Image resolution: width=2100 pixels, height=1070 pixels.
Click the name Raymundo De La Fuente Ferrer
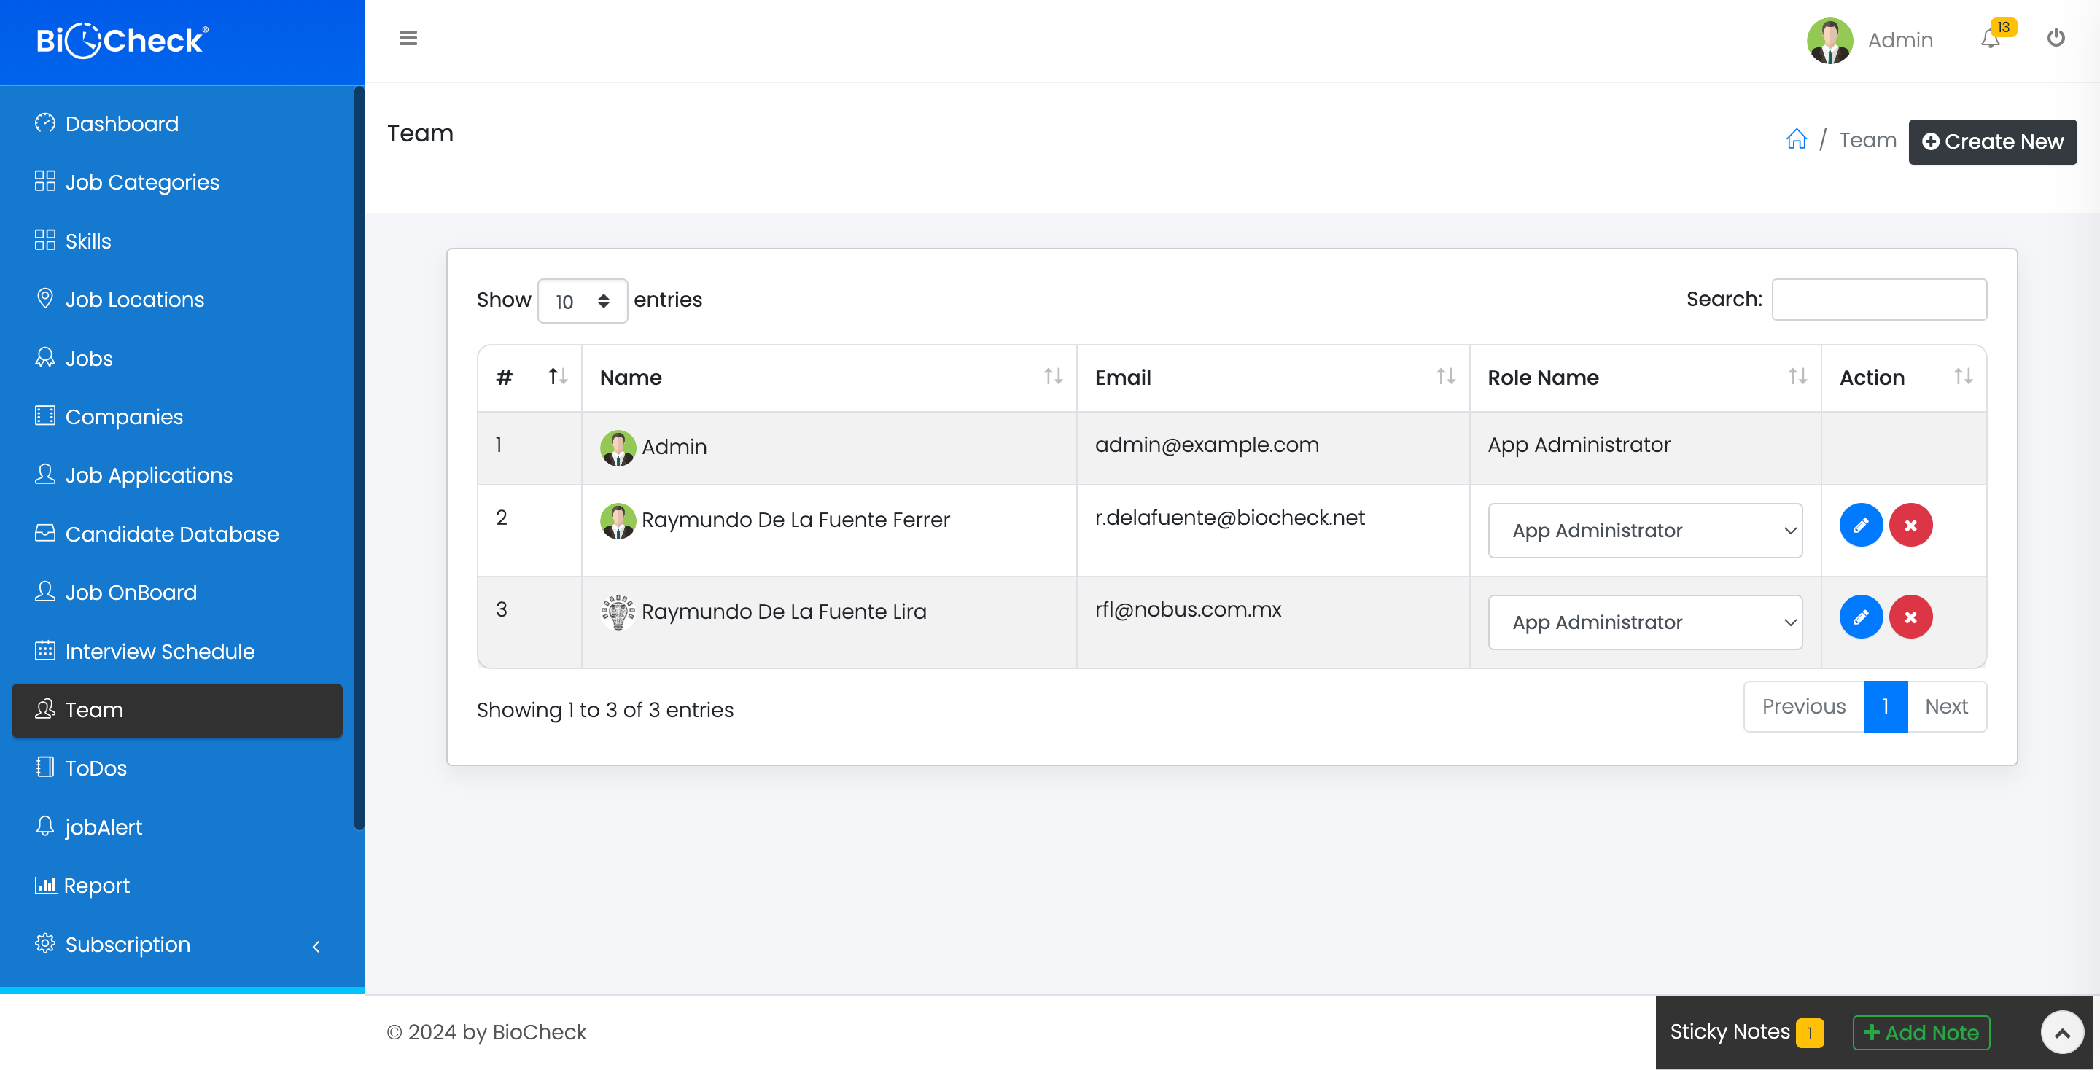(x=796, y=520)
